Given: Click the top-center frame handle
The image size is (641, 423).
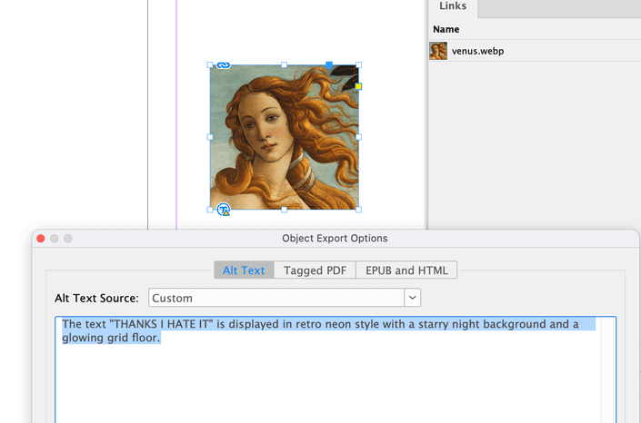Looking at the screenshot, I should [x=284, y=65].
